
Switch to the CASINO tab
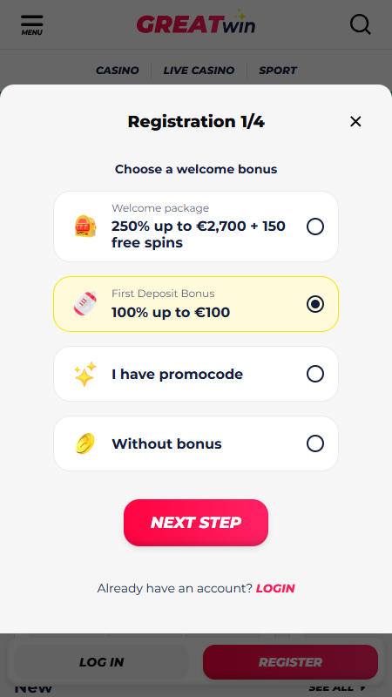[x=118, y=71]
